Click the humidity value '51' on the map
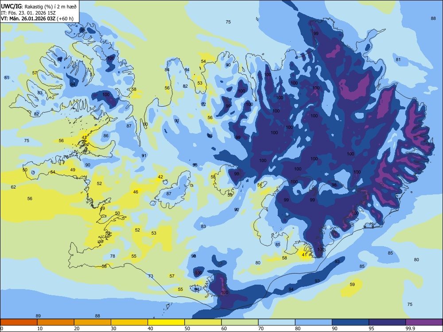Image resolution: width=443 pixels, height=332 pixels. (260, 185)
